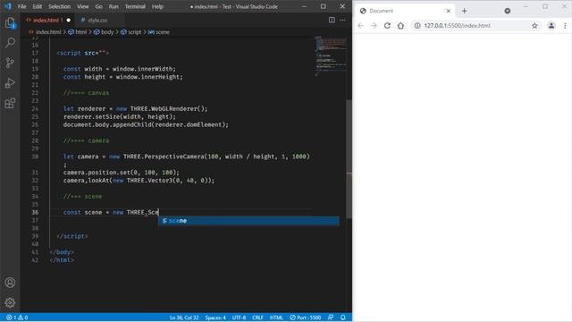572x322 pixels.
Task: Change line endings via CRLF indicator
Action: click(x=257, y=318)
